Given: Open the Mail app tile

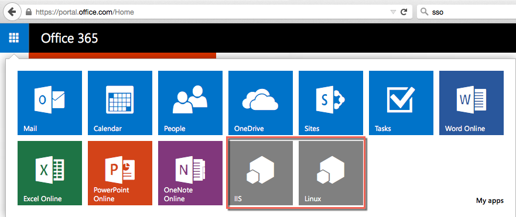Looking at the screenshot, I should (x=50, y=103).
